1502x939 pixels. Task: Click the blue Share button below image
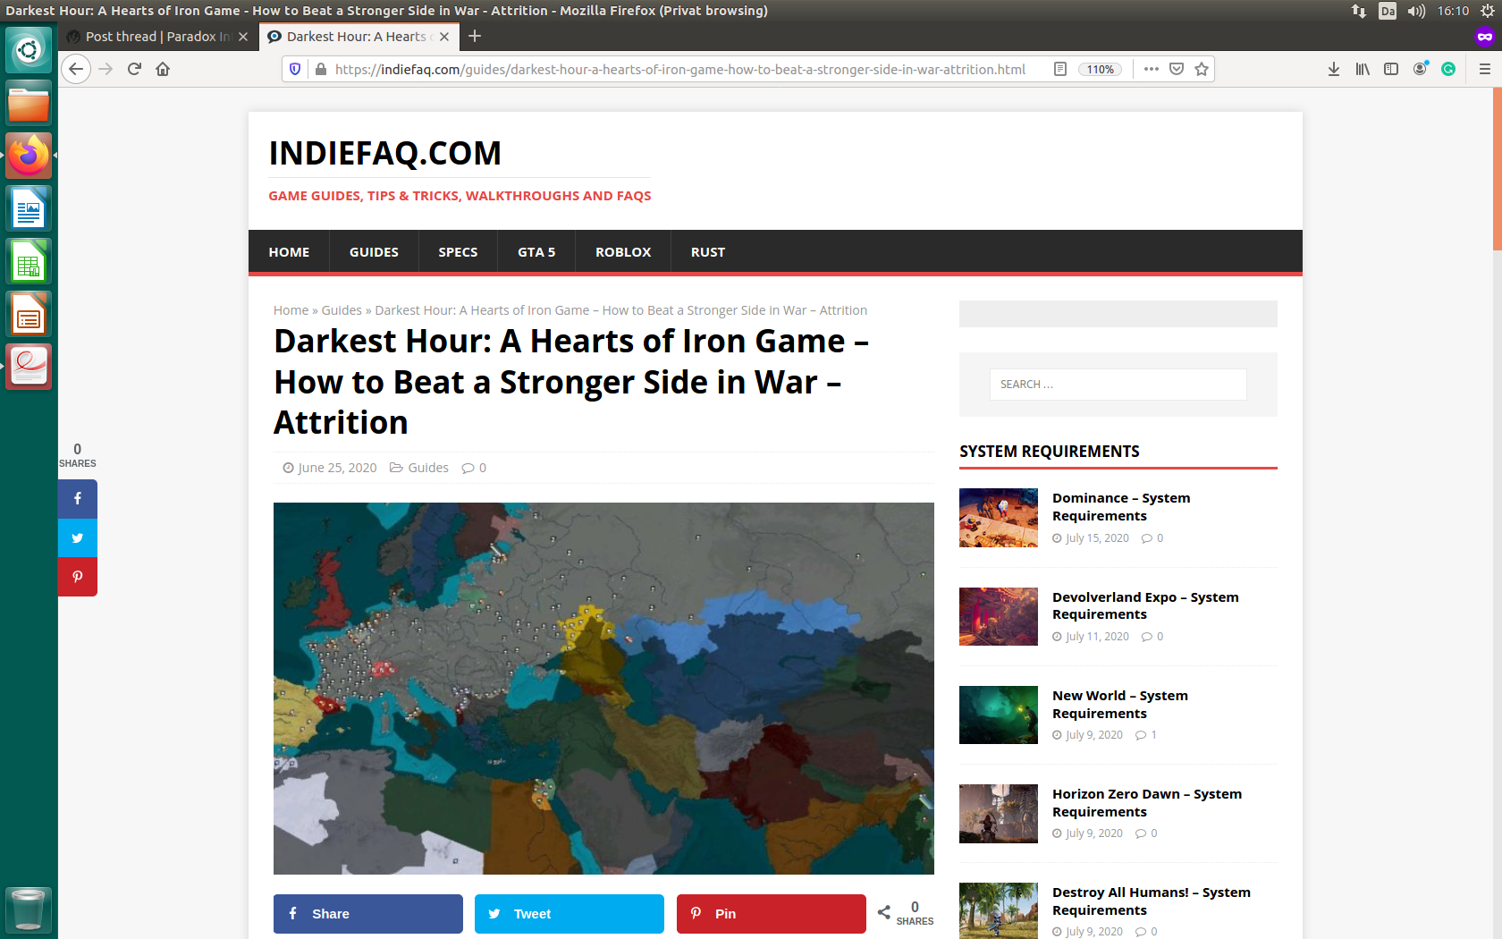(x=368, y=914)
